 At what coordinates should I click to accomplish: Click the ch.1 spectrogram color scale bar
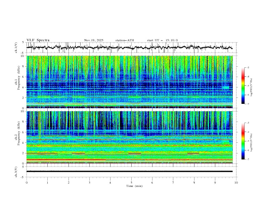click(x=243, y=86)
